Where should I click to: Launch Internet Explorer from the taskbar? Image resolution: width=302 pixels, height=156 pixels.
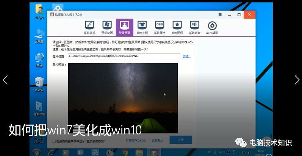click(52, 152)
